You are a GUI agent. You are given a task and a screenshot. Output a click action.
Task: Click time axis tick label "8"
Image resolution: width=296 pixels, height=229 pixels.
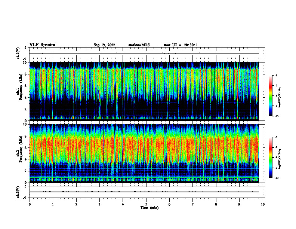pyautogui.click(x=216, y=204)
